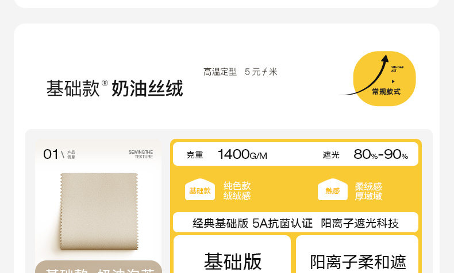The width and height of the screenshot is (454, 273).
Task: Click the 基础版 card
Action: coord(232,254)
